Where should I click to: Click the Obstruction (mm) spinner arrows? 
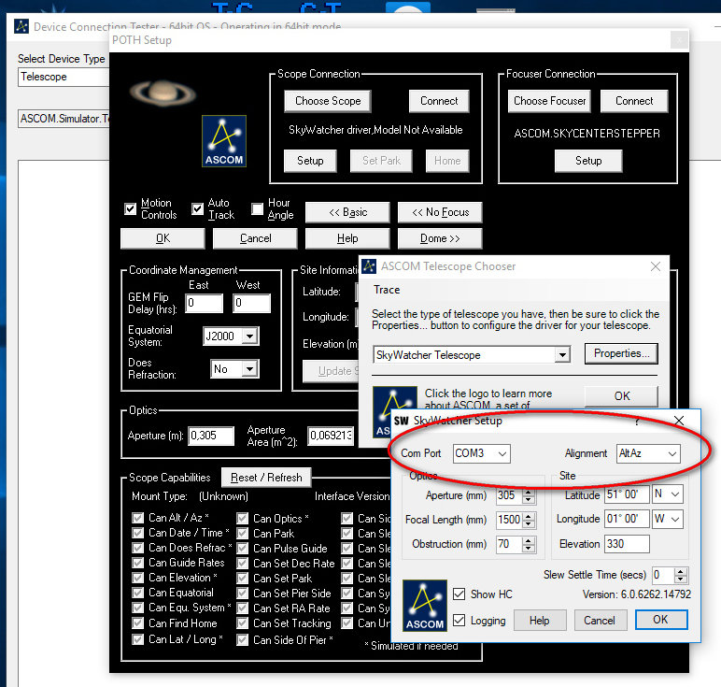tap(529, 544)
